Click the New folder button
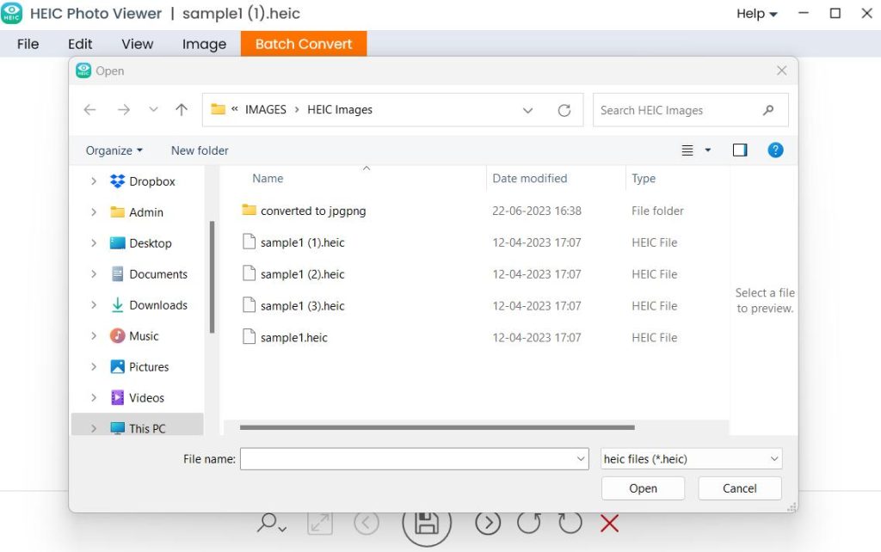Screen dimensions: 881x552 (200, 150)
